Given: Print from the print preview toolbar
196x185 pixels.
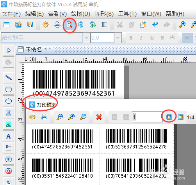Looking at the screenshot, I should point(44,117).
